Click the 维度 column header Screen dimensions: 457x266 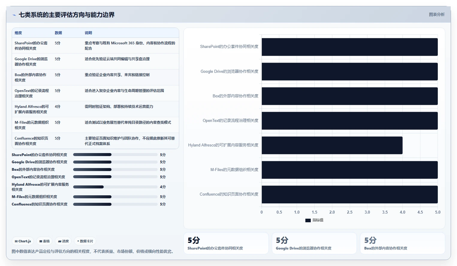pos(18,33)
